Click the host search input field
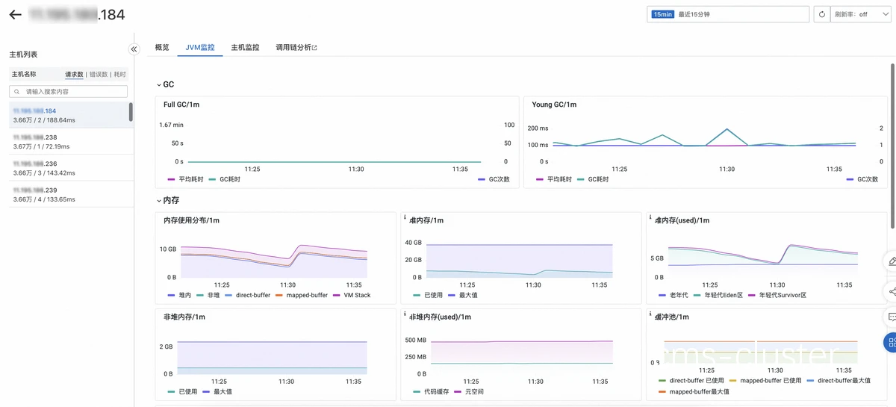The height and width of the screenshot is (407, 896). pos(68,91)
